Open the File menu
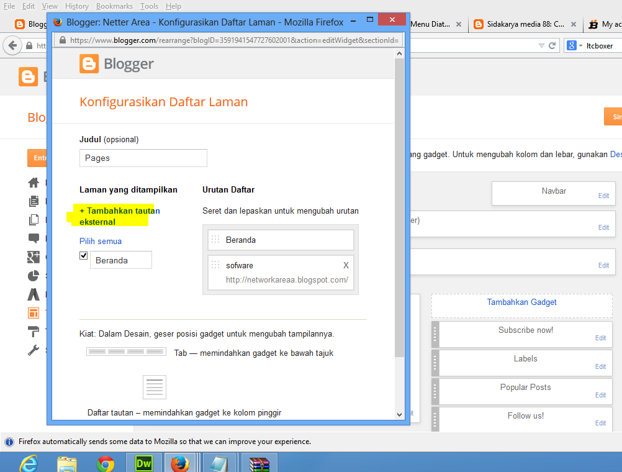 (x=9, y=6)
